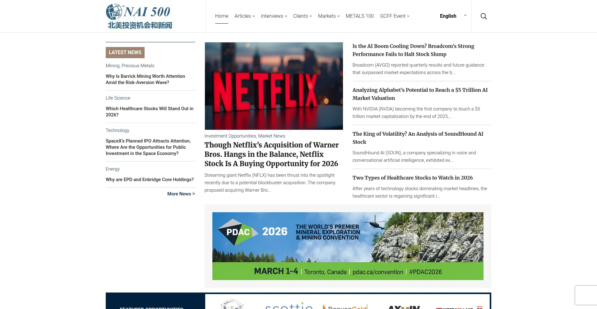Click the LATEST NEWS label
597x309 pixels.
125,52
